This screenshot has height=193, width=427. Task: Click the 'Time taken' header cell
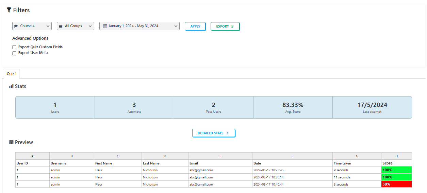357,163
